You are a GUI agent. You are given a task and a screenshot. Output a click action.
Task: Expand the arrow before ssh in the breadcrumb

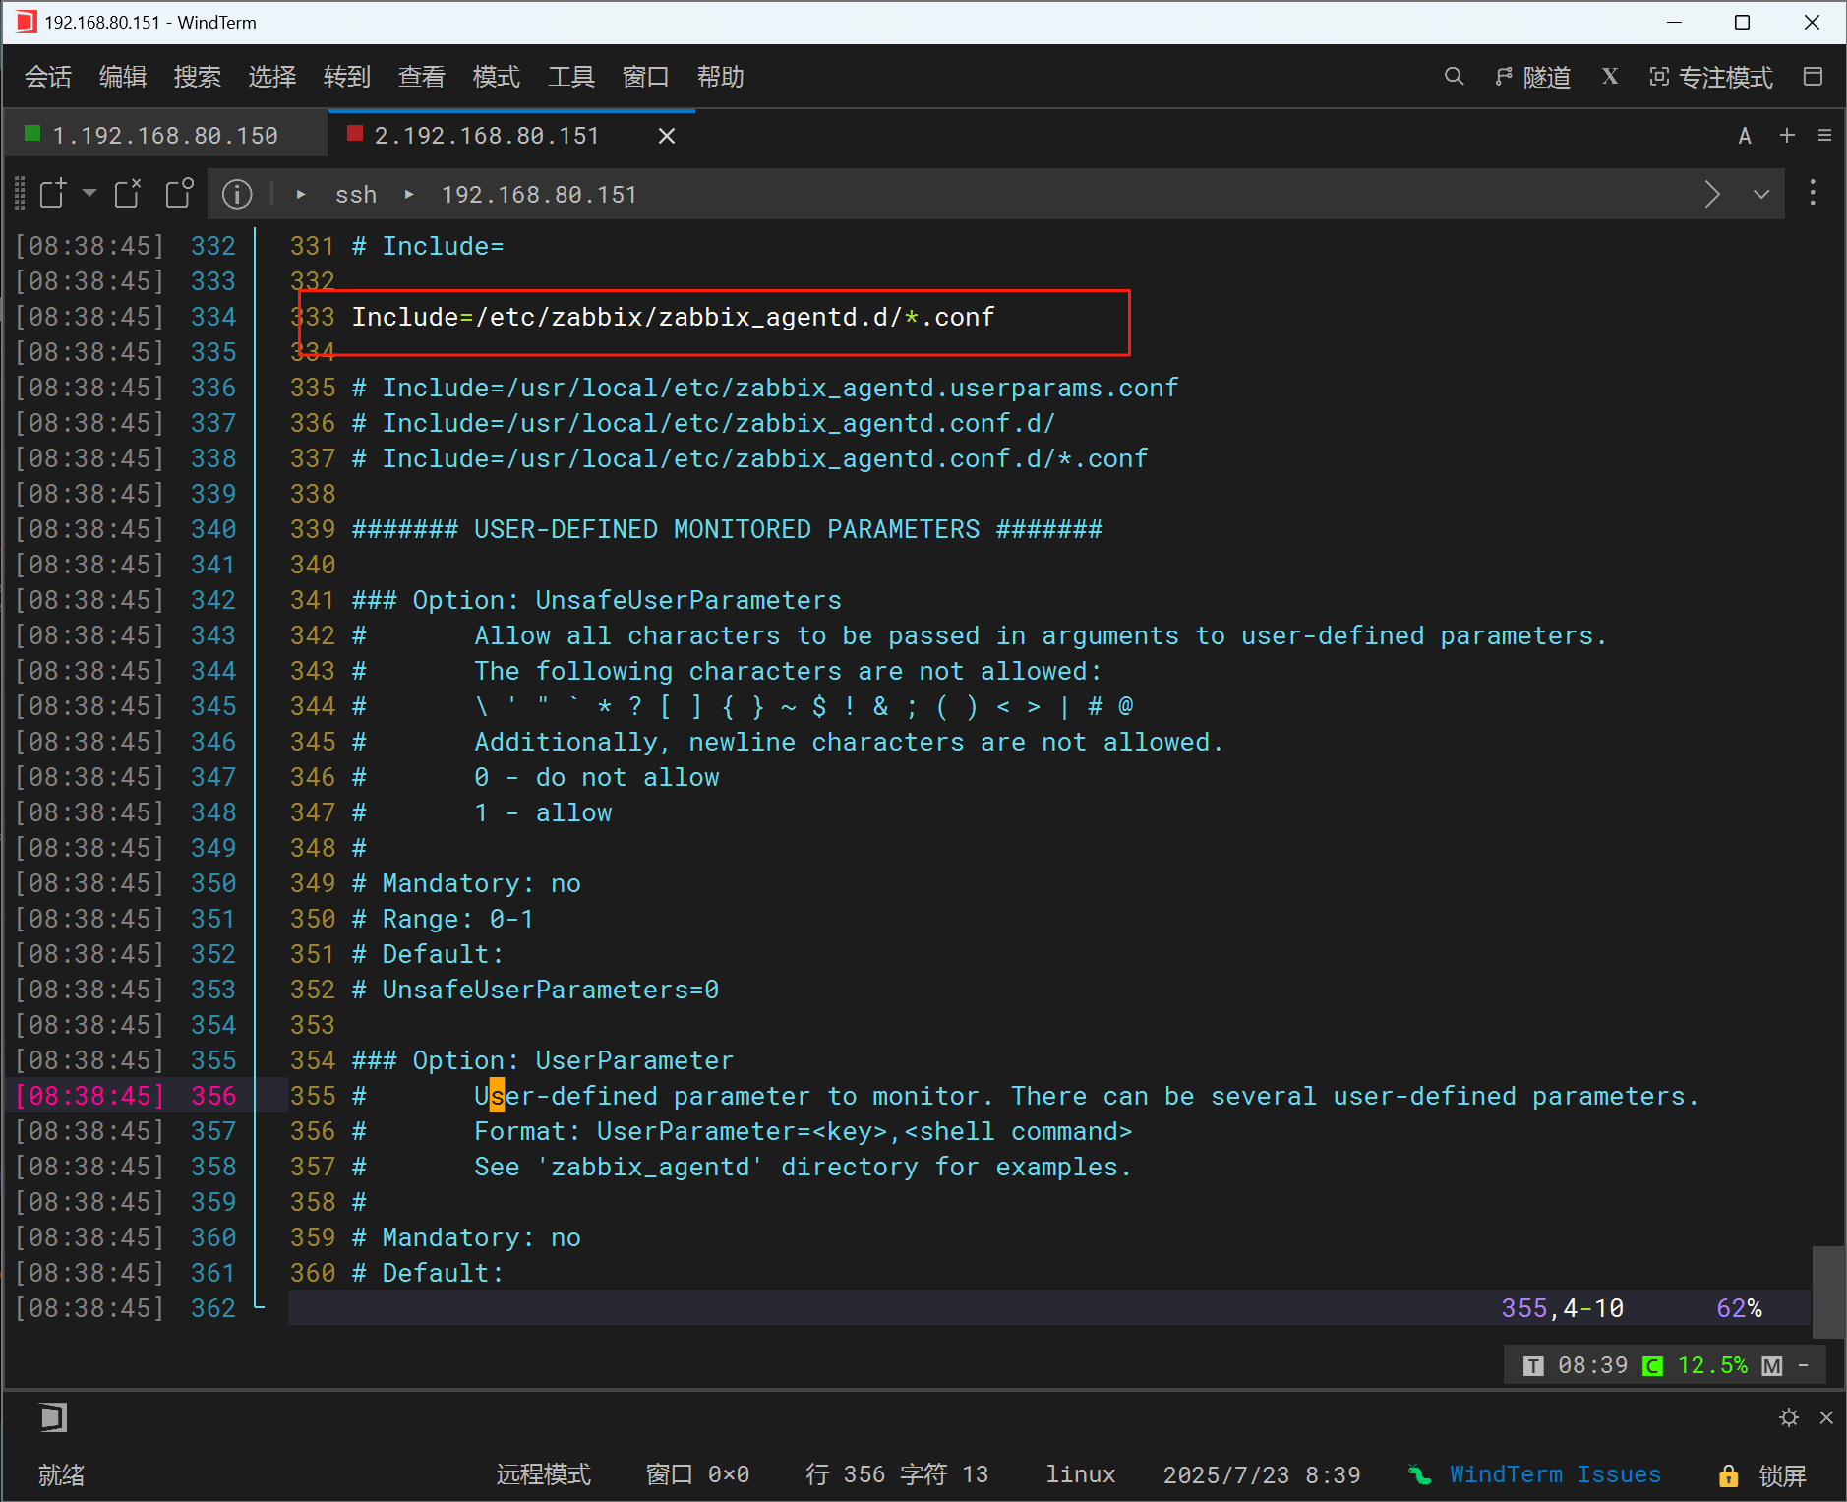pos(301,195)
